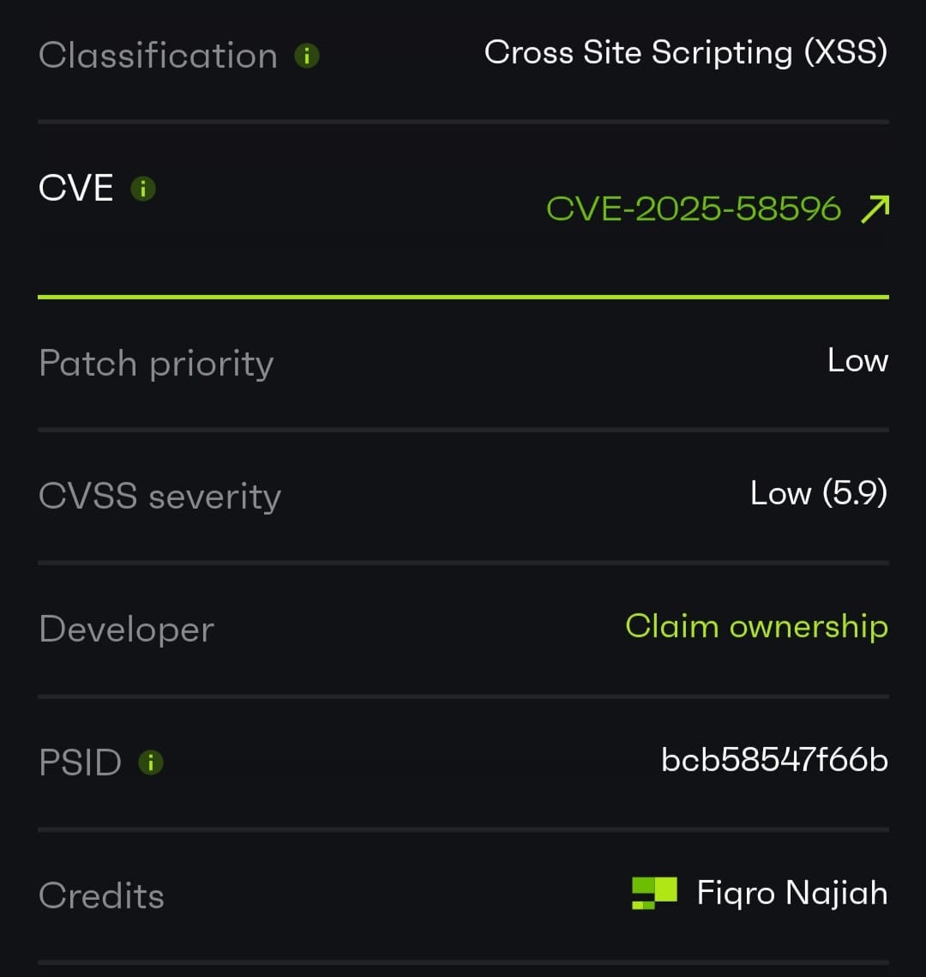
Task: Click the CVE row label
Action: point(76,189)
